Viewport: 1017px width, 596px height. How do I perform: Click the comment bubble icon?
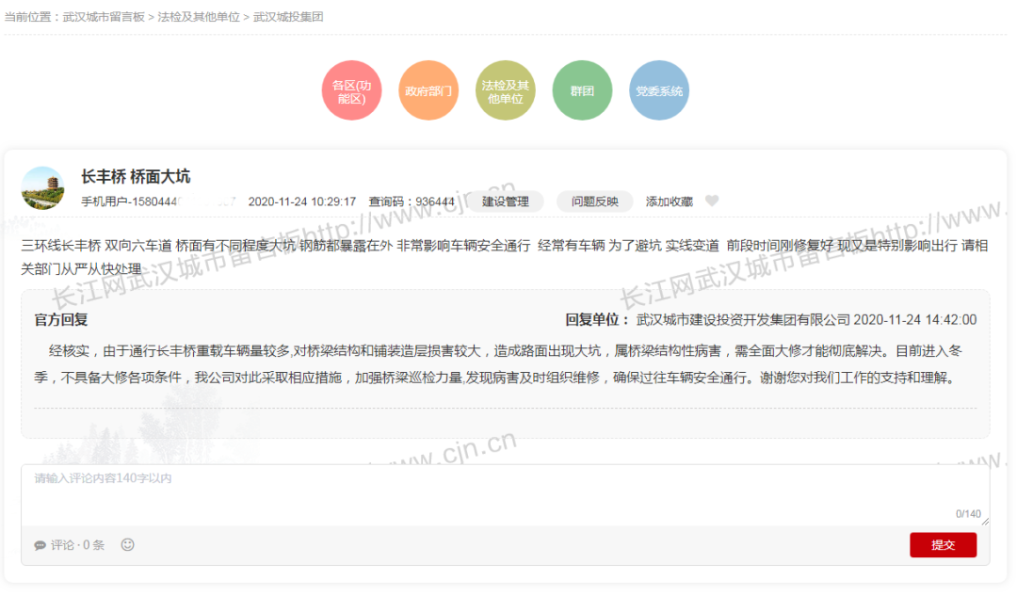pos(40,545)
